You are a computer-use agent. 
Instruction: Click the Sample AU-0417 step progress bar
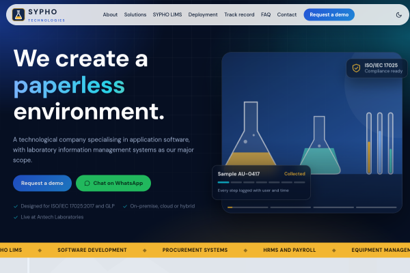pos(261,182)
